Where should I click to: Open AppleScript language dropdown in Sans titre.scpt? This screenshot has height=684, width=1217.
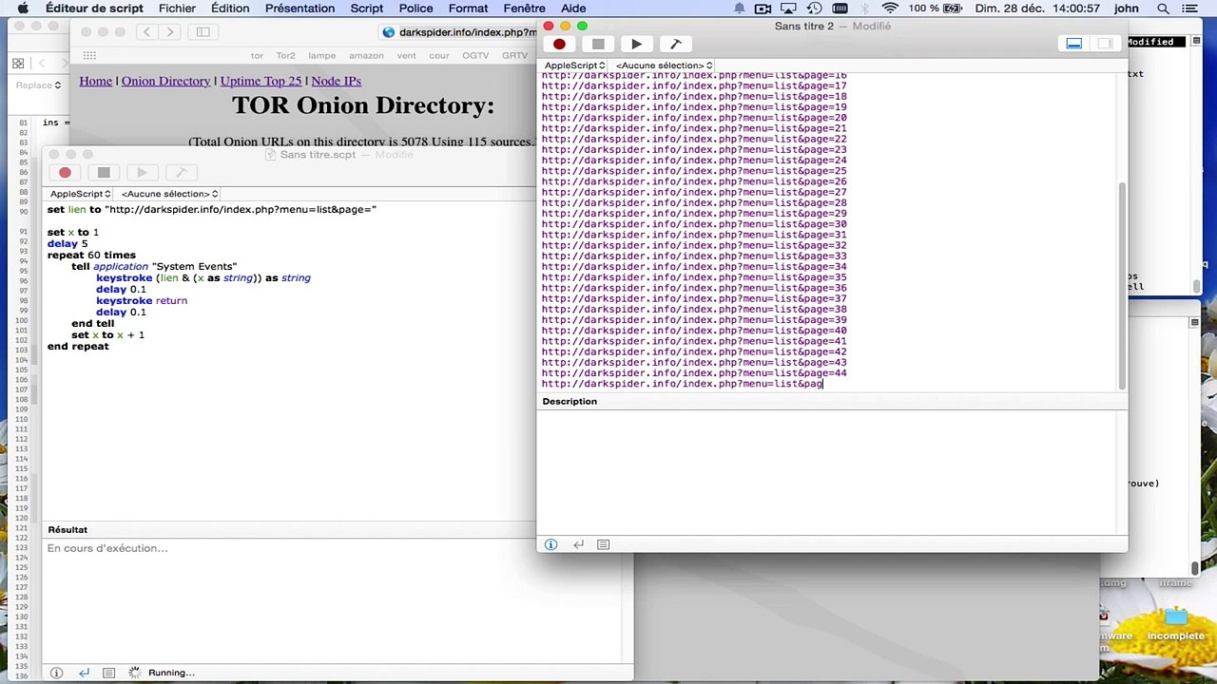click(81, 194)
